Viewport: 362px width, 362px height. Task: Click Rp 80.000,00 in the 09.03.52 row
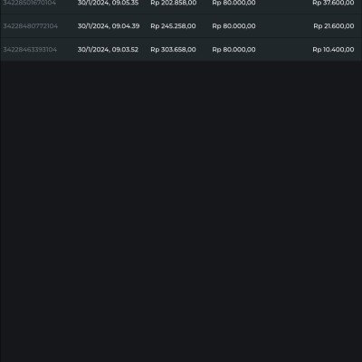(233, 50)
